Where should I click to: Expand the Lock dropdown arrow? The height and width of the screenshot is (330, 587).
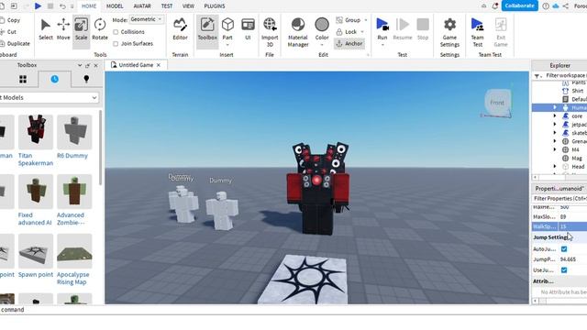pos(362,32)
